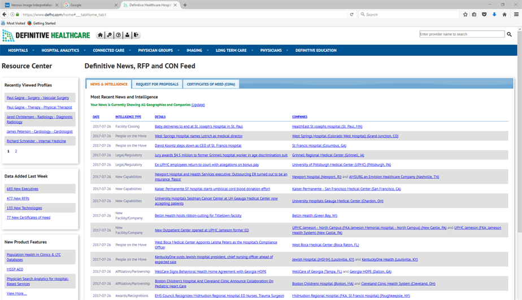Open Grinnell Regional Medical Center company link
Viewport: 522px width, 300px height.
[x=328, y=155]
